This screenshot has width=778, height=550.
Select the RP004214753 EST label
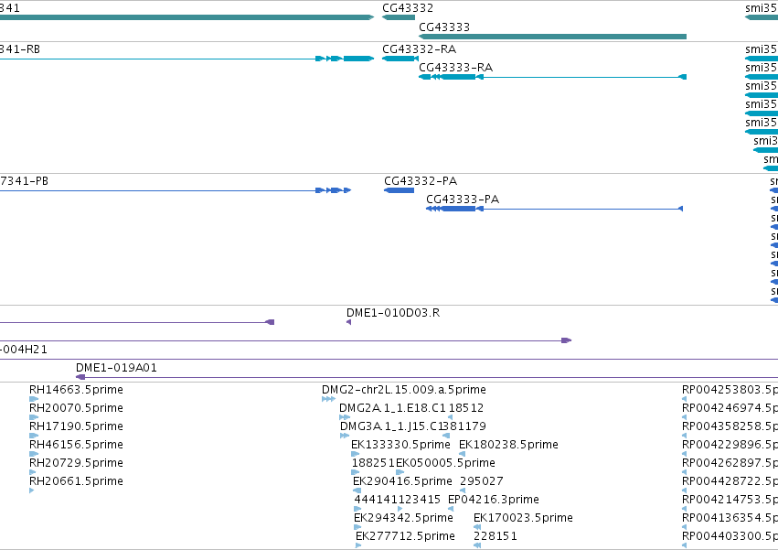(730, 500)
